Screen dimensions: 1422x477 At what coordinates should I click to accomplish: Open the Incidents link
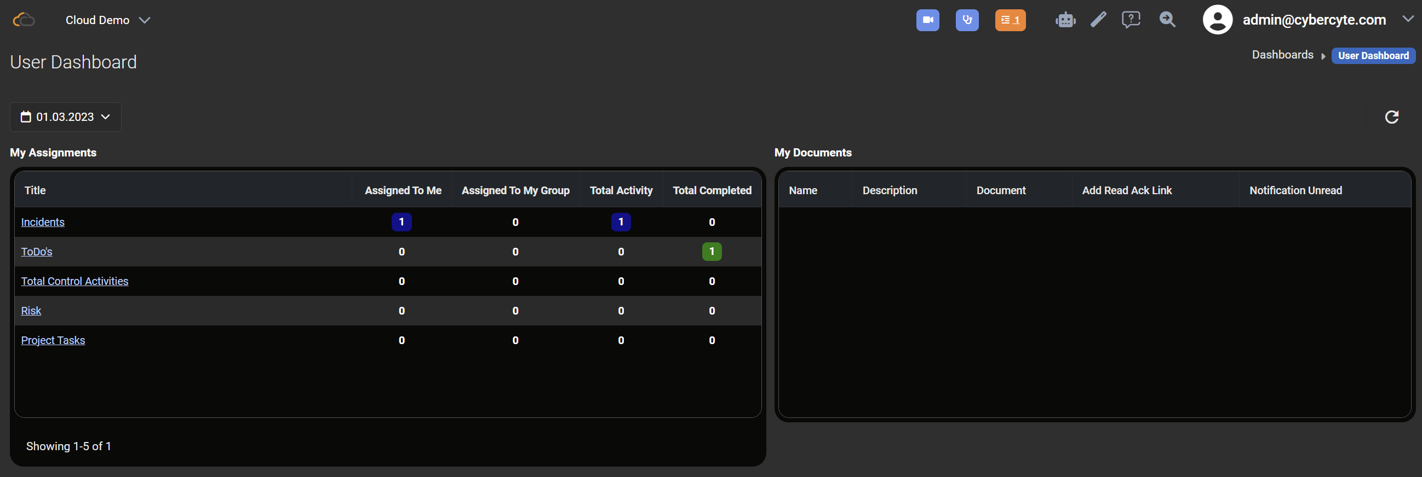(43, 222)
